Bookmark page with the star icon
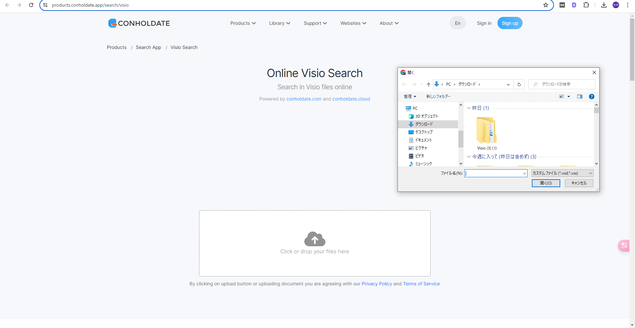 click(546, 5)
